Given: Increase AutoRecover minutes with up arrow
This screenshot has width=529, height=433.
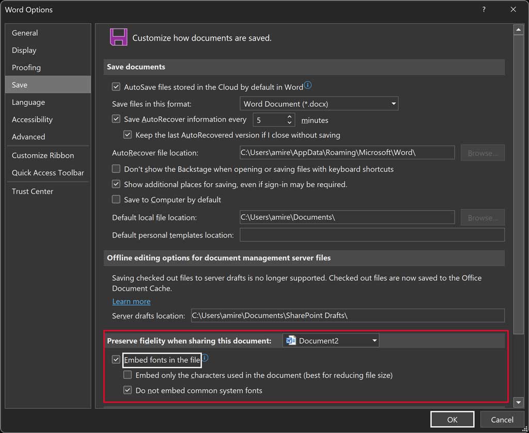Looking at the screenshot, I should pos(289,117).
